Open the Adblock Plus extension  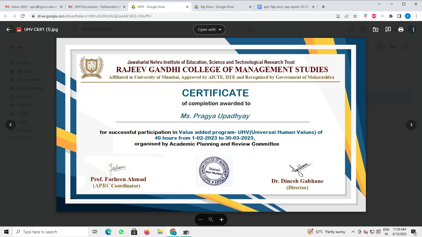click(374, 16)
